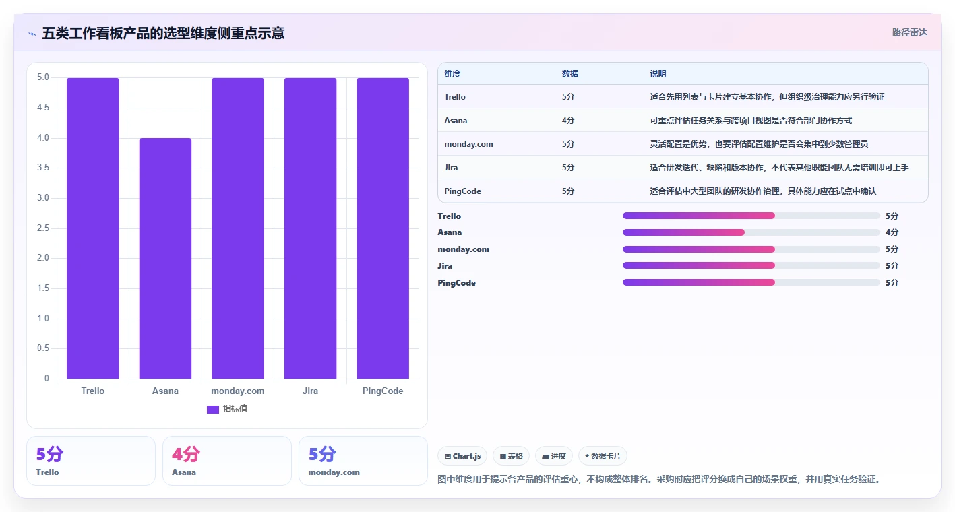The width and height of the screenshot is (955, 512).
Task: Click the monday.com bar in chart
Action: point(238,228)
